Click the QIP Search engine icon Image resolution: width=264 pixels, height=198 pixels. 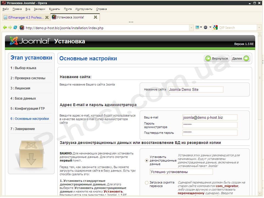coord(215,27)
